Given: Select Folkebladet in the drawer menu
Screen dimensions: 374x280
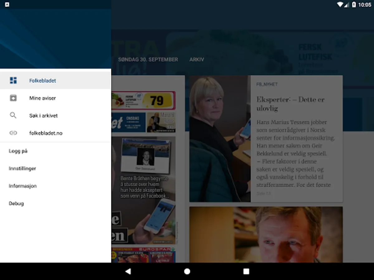Looking at the screenshot, I should (55, 81).
